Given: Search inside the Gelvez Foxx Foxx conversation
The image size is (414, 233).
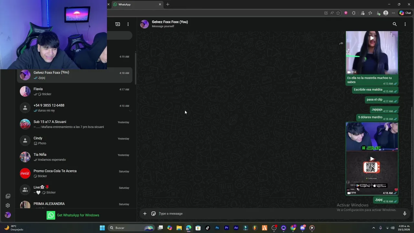Looking at the screenshot, I should click(395, 24).
